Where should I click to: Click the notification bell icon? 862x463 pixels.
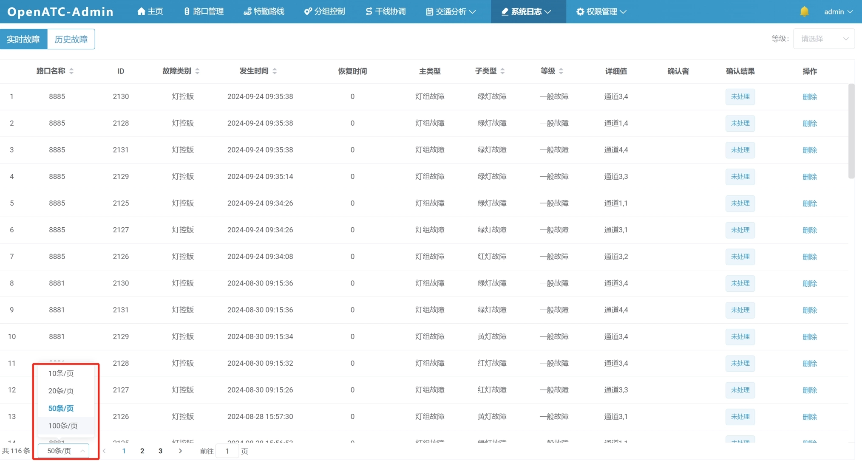[x=804, y=11]
